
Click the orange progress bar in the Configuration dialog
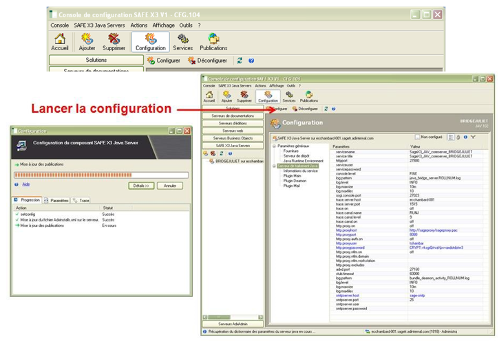click(101, 175)
